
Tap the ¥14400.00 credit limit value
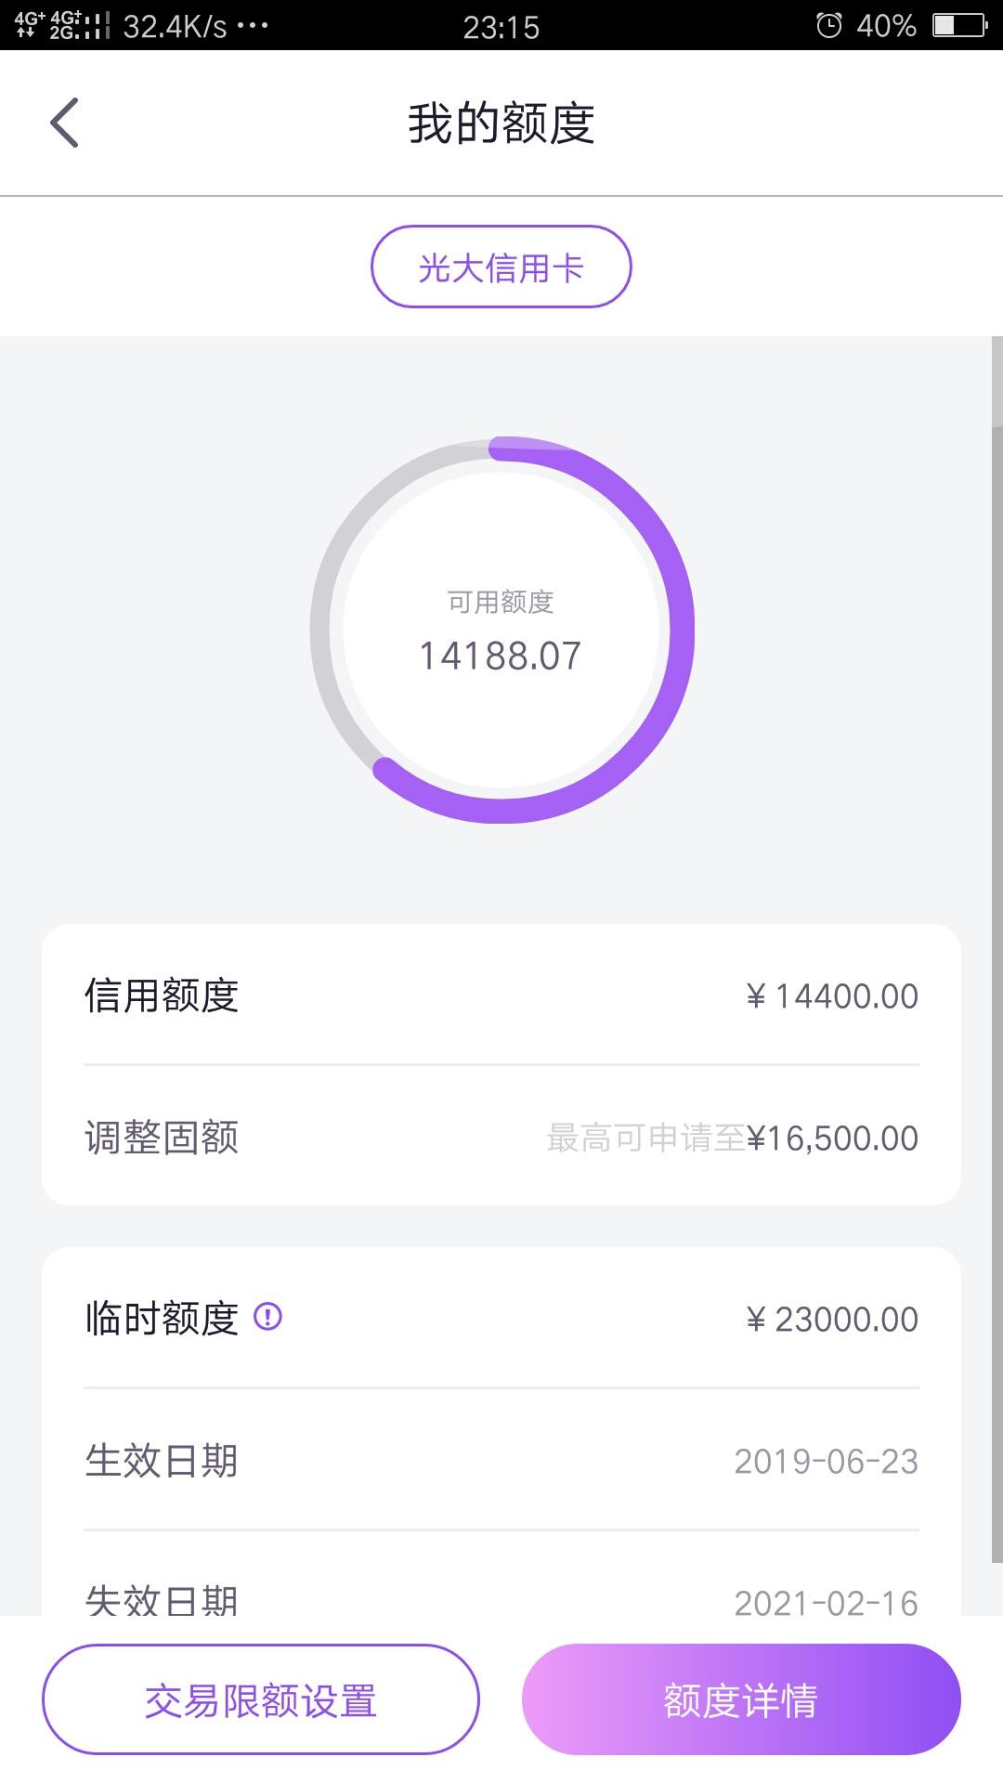(x=832, y=996)
